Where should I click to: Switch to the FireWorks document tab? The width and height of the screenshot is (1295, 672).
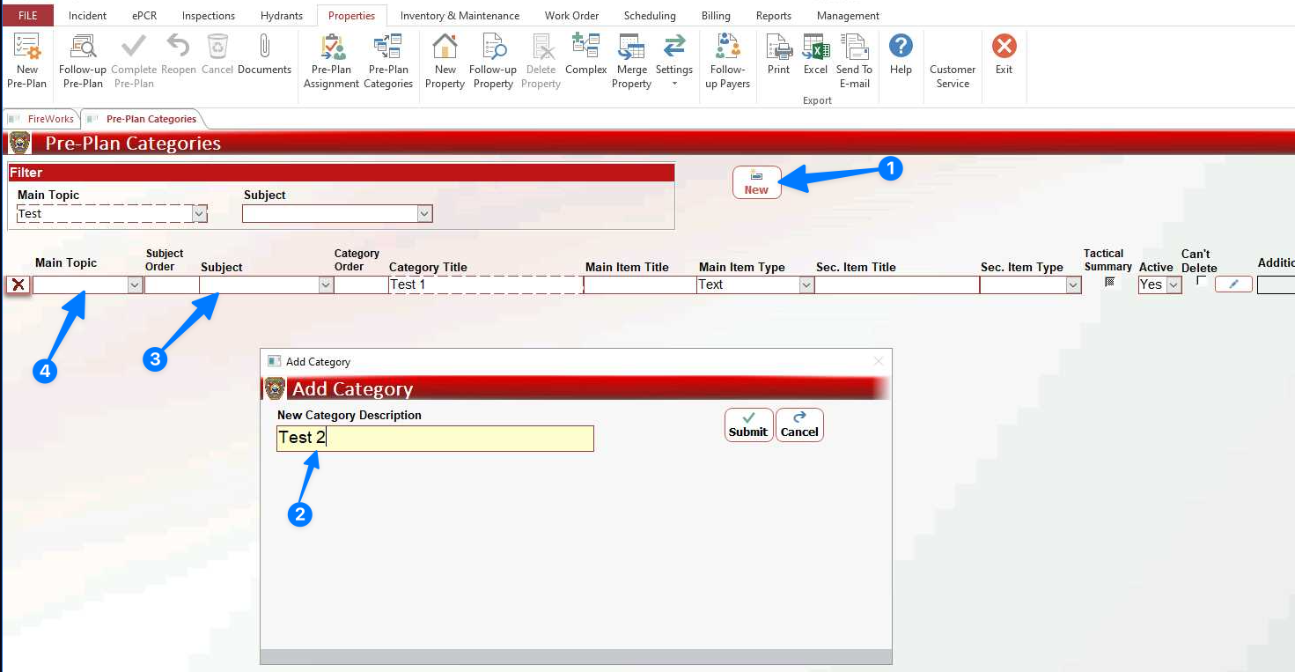[42, 119]
